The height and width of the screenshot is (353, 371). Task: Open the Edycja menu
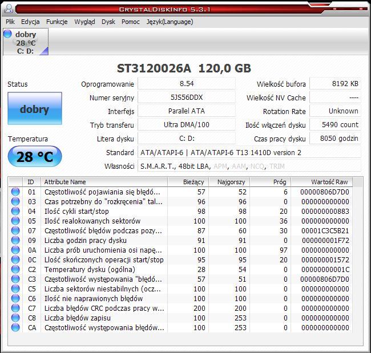[30, 22]
